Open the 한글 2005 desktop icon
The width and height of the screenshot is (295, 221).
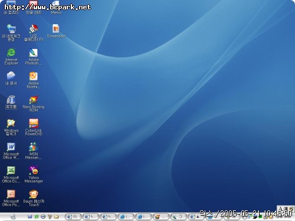tap(34, 8)
